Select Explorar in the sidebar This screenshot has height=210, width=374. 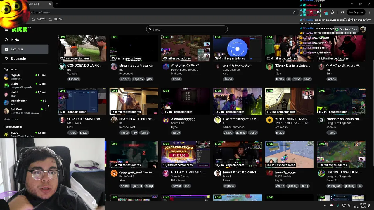pyautogui.click(x=25, y=49)
